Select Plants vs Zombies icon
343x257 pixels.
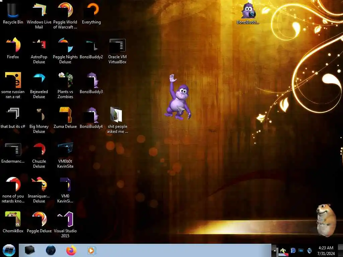point(65,85)
